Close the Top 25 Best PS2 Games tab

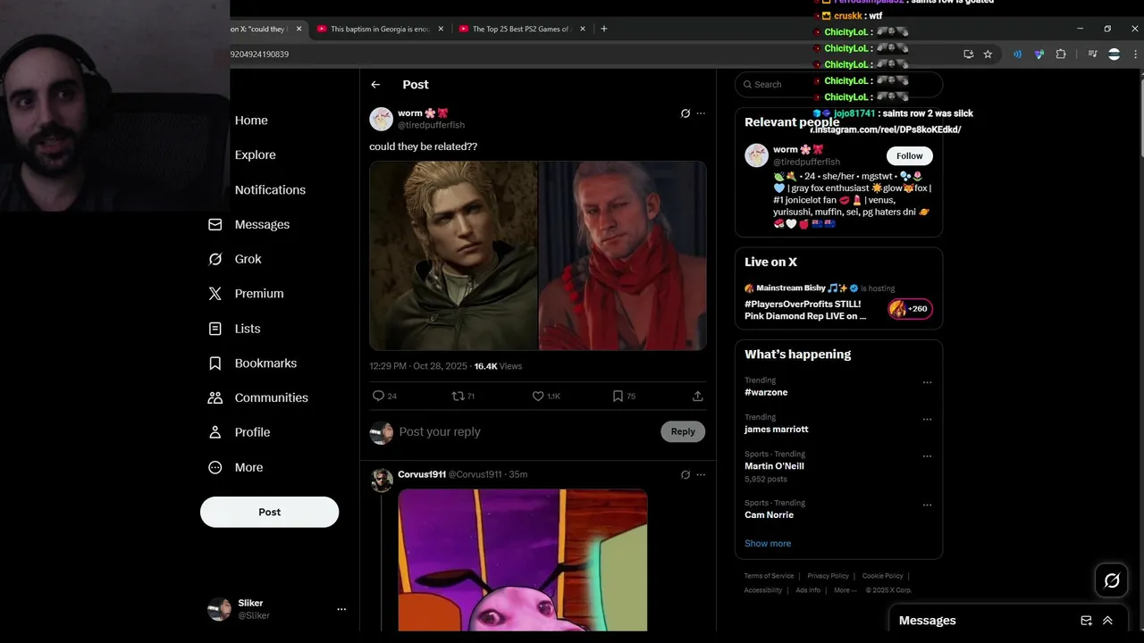583,29
